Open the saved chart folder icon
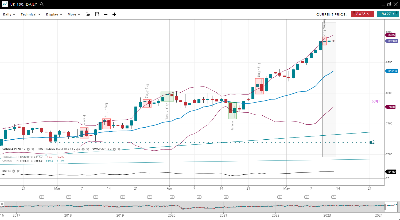Screen dimensions: 400x220 coord(88,14)
